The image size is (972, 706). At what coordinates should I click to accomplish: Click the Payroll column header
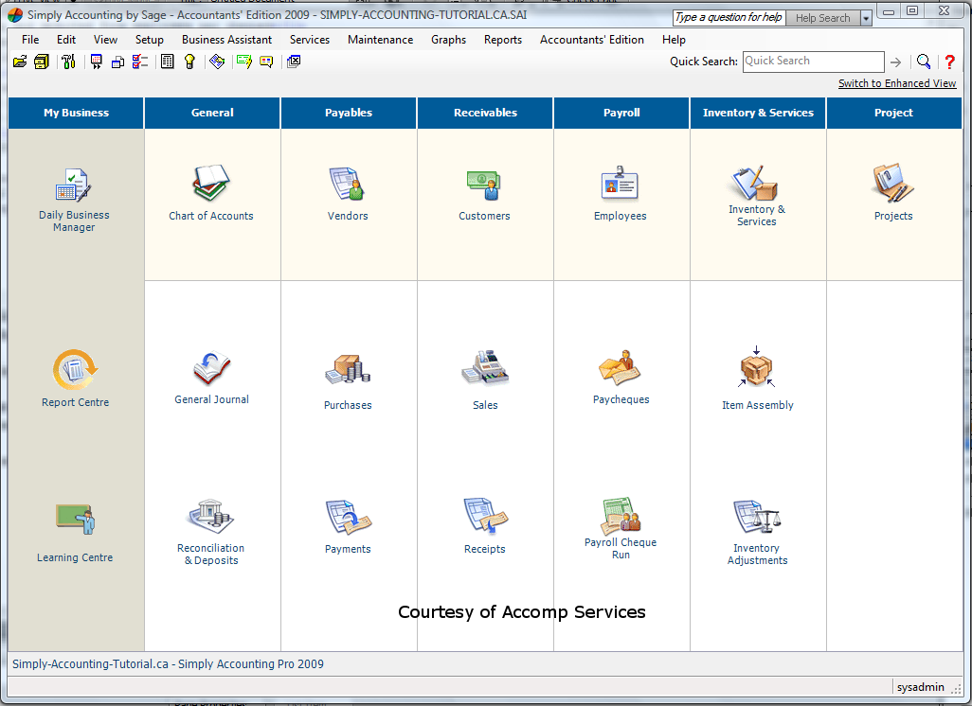pos(621,113)
